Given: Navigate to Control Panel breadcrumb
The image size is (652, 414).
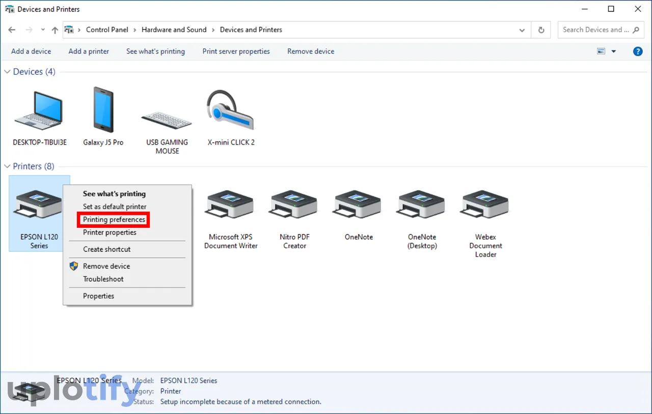Looking at the screenshot, I should [x=107, y=30].
